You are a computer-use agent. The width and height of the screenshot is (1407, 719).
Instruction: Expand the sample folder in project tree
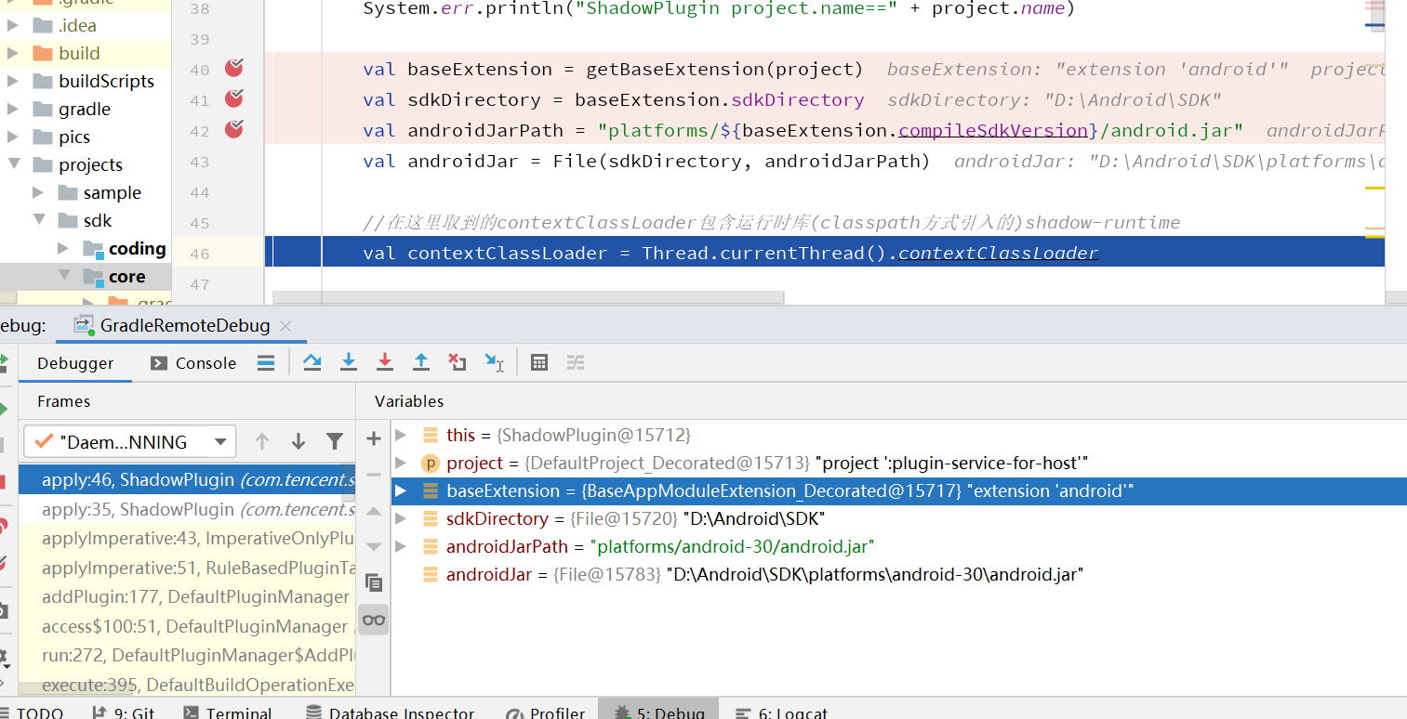click(38, 192)
